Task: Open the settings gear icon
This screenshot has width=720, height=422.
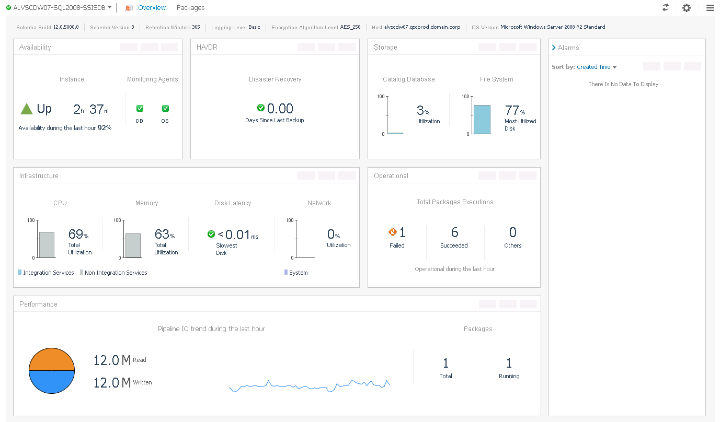Action: pos(687,8)
